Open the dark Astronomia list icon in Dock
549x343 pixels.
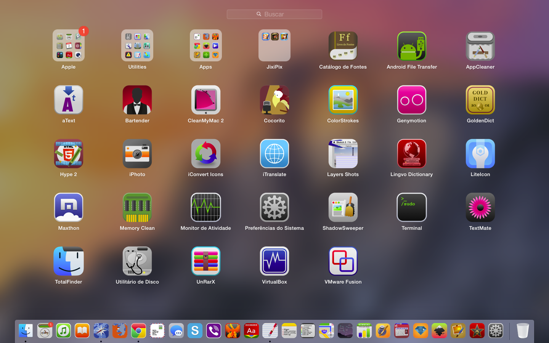tap(308, 331)
